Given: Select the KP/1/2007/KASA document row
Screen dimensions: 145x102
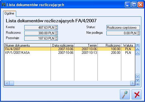Looking at the screenshot, I should click(x=70, y=53).
